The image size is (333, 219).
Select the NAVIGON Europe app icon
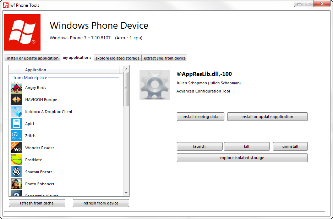pos(16,100)
